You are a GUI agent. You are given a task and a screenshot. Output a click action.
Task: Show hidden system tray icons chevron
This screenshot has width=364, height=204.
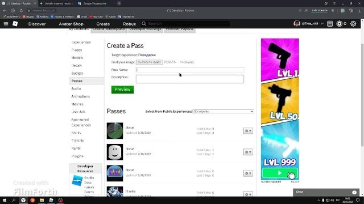point(318,200)
